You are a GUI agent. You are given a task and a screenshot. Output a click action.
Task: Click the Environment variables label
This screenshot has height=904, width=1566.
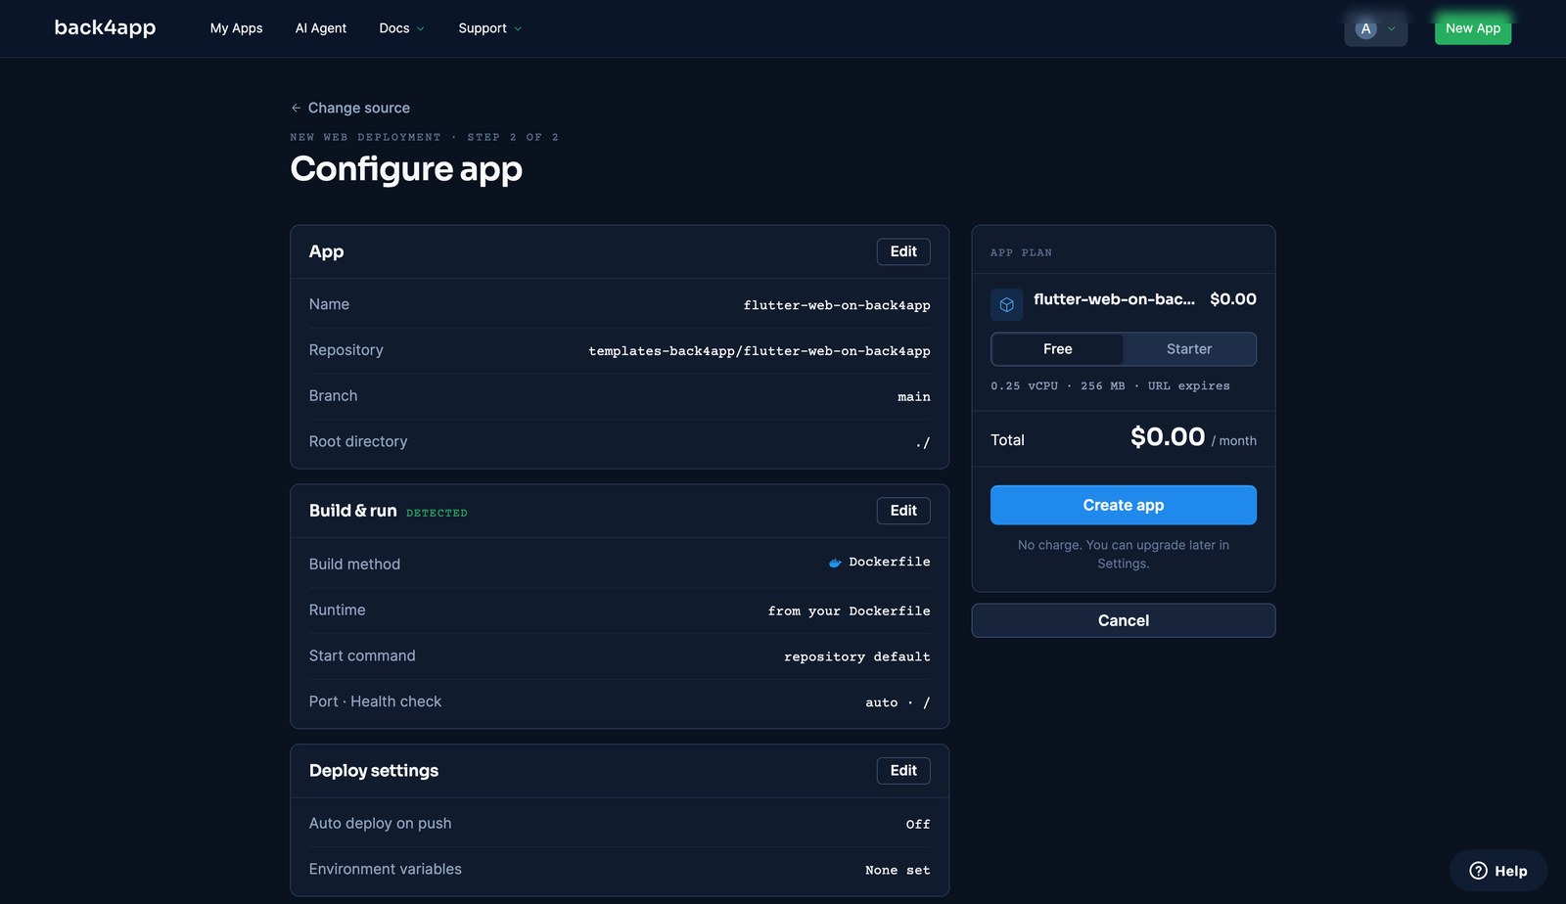pos(385,870)
